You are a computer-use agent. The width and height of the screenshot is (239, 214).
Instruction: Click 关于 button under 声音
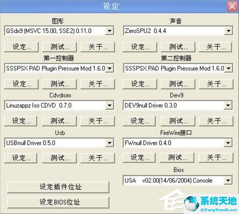click(215, 47)
